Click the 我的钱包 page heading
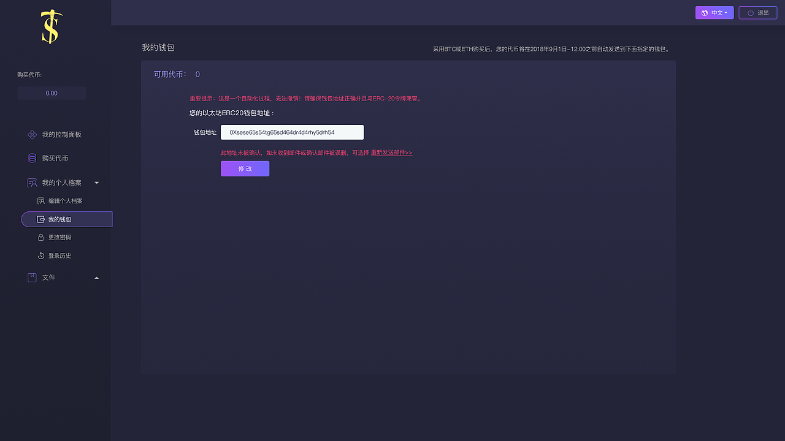 [158, 48]
